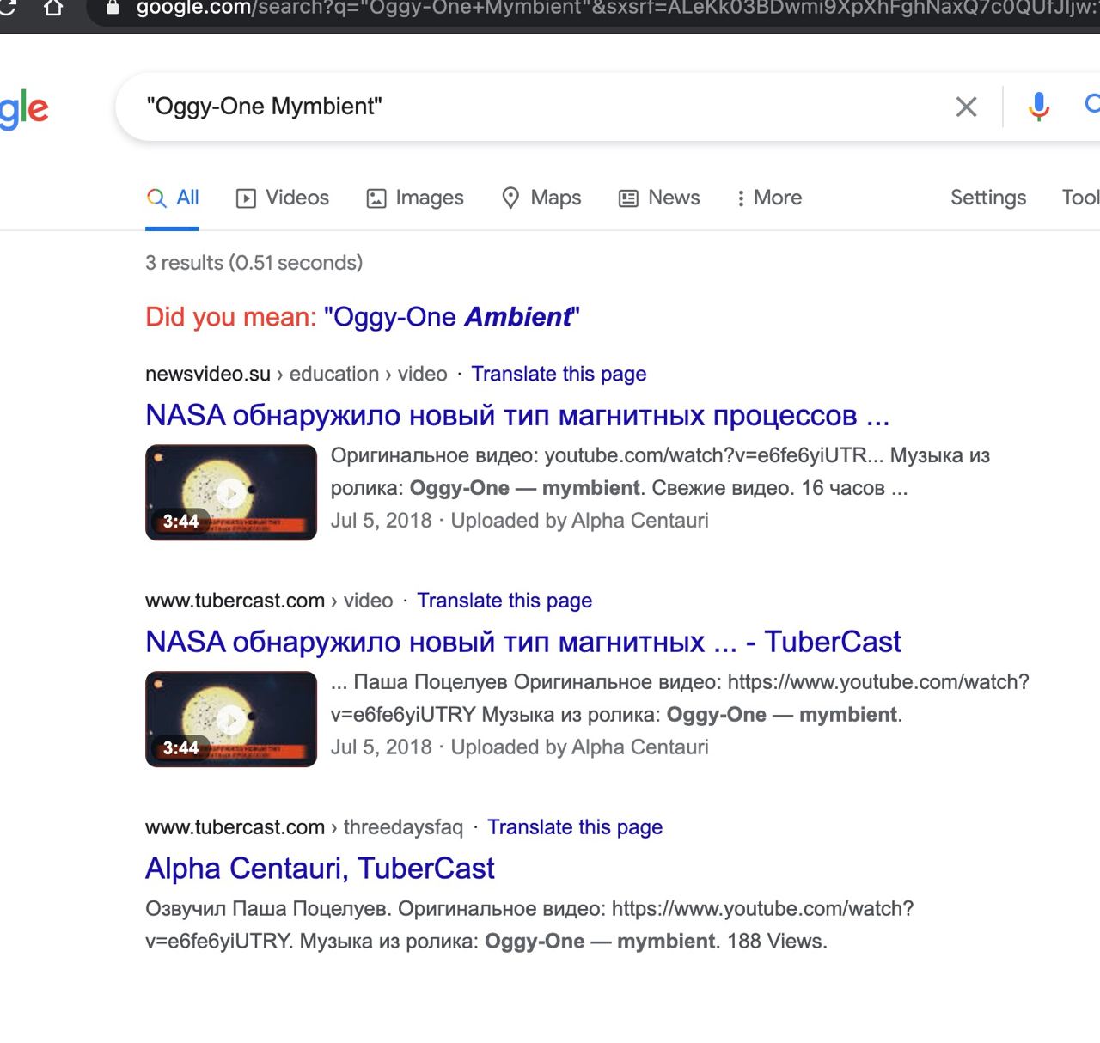Image resolution: width=1100 pixels, height=1043 pixels.
Task: Translate the tubercast.com threedaysfaq result
Action: (575, 827)
